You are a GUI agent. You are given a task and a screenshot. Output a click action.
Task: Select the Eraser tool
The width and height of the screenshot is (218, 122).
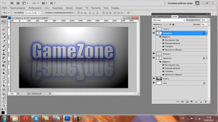4,62
